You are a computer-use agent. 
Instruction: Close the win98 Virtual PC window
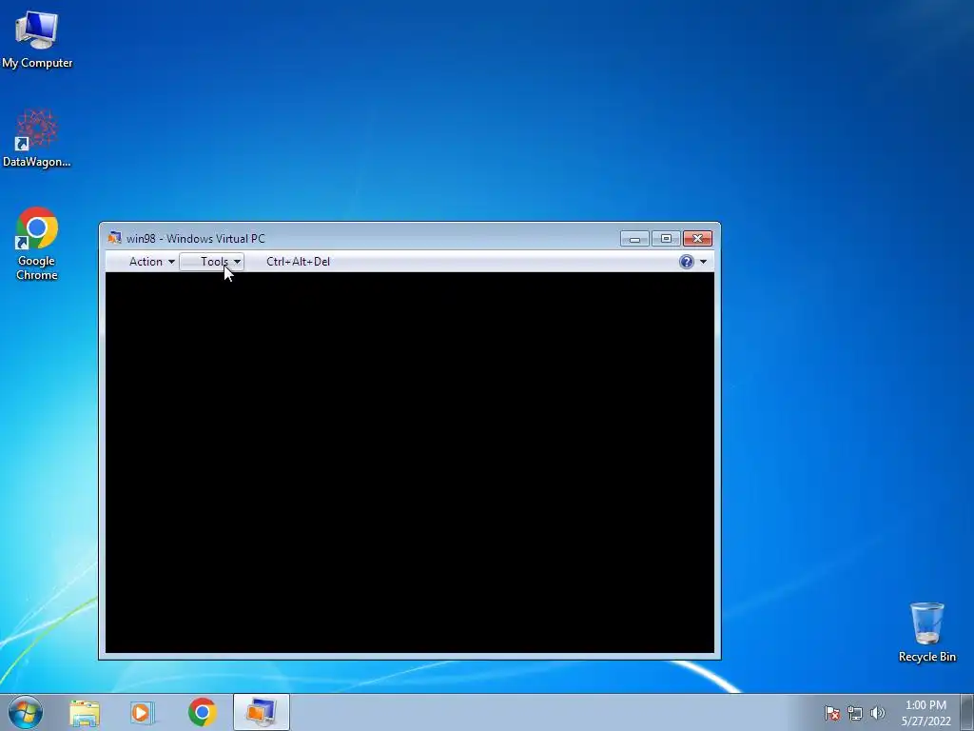point(697,239)
